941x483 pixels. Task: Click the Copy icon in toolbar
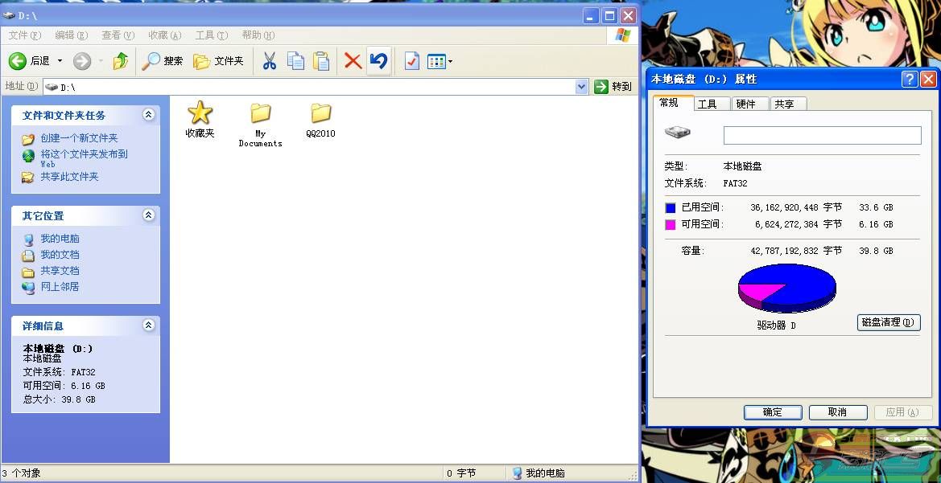pos(296,61)
